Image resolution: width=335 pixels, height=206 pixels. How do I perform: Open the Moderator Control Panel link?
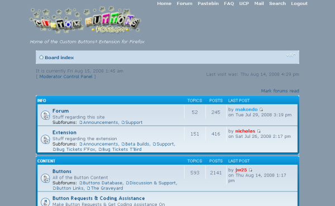[x=66, y=76]
